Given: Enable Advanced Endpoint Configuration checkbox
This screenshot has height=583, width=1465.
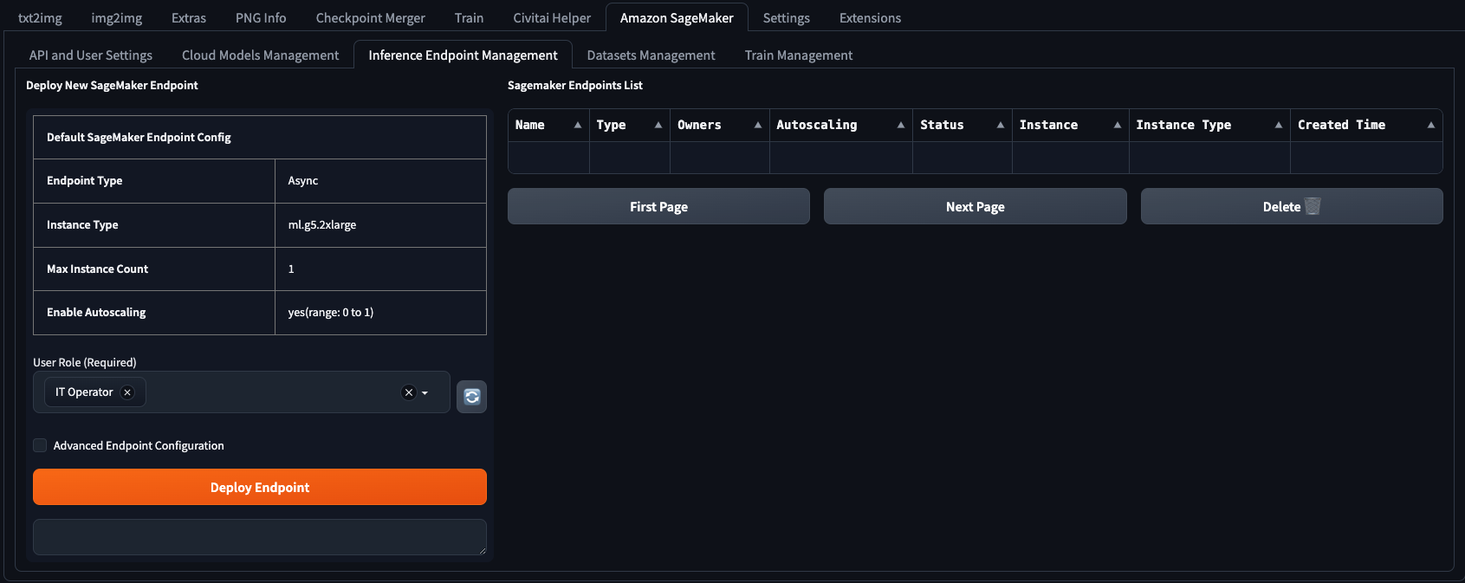Looking at the screenshot, I should coord(40,445).
